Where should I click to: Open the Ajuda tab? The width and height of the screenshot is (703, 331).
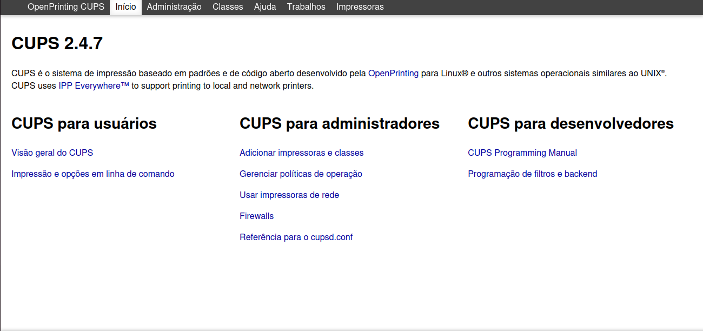(x=265, y=7)
